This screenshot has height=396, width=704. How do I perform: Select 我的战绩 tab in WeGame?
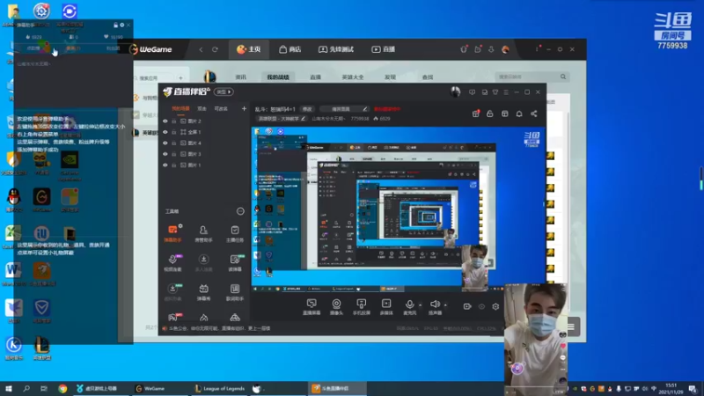point(278,77)
